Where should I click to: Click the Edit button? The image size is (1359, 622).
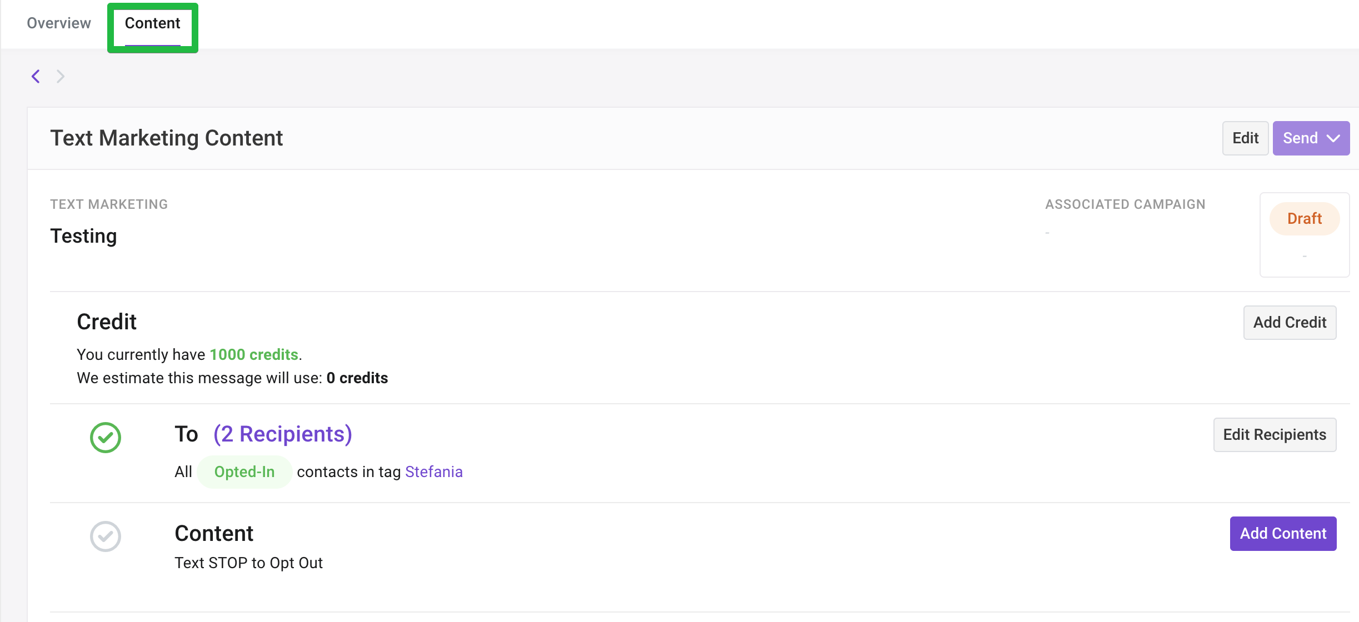click(x=1245, y=138)
